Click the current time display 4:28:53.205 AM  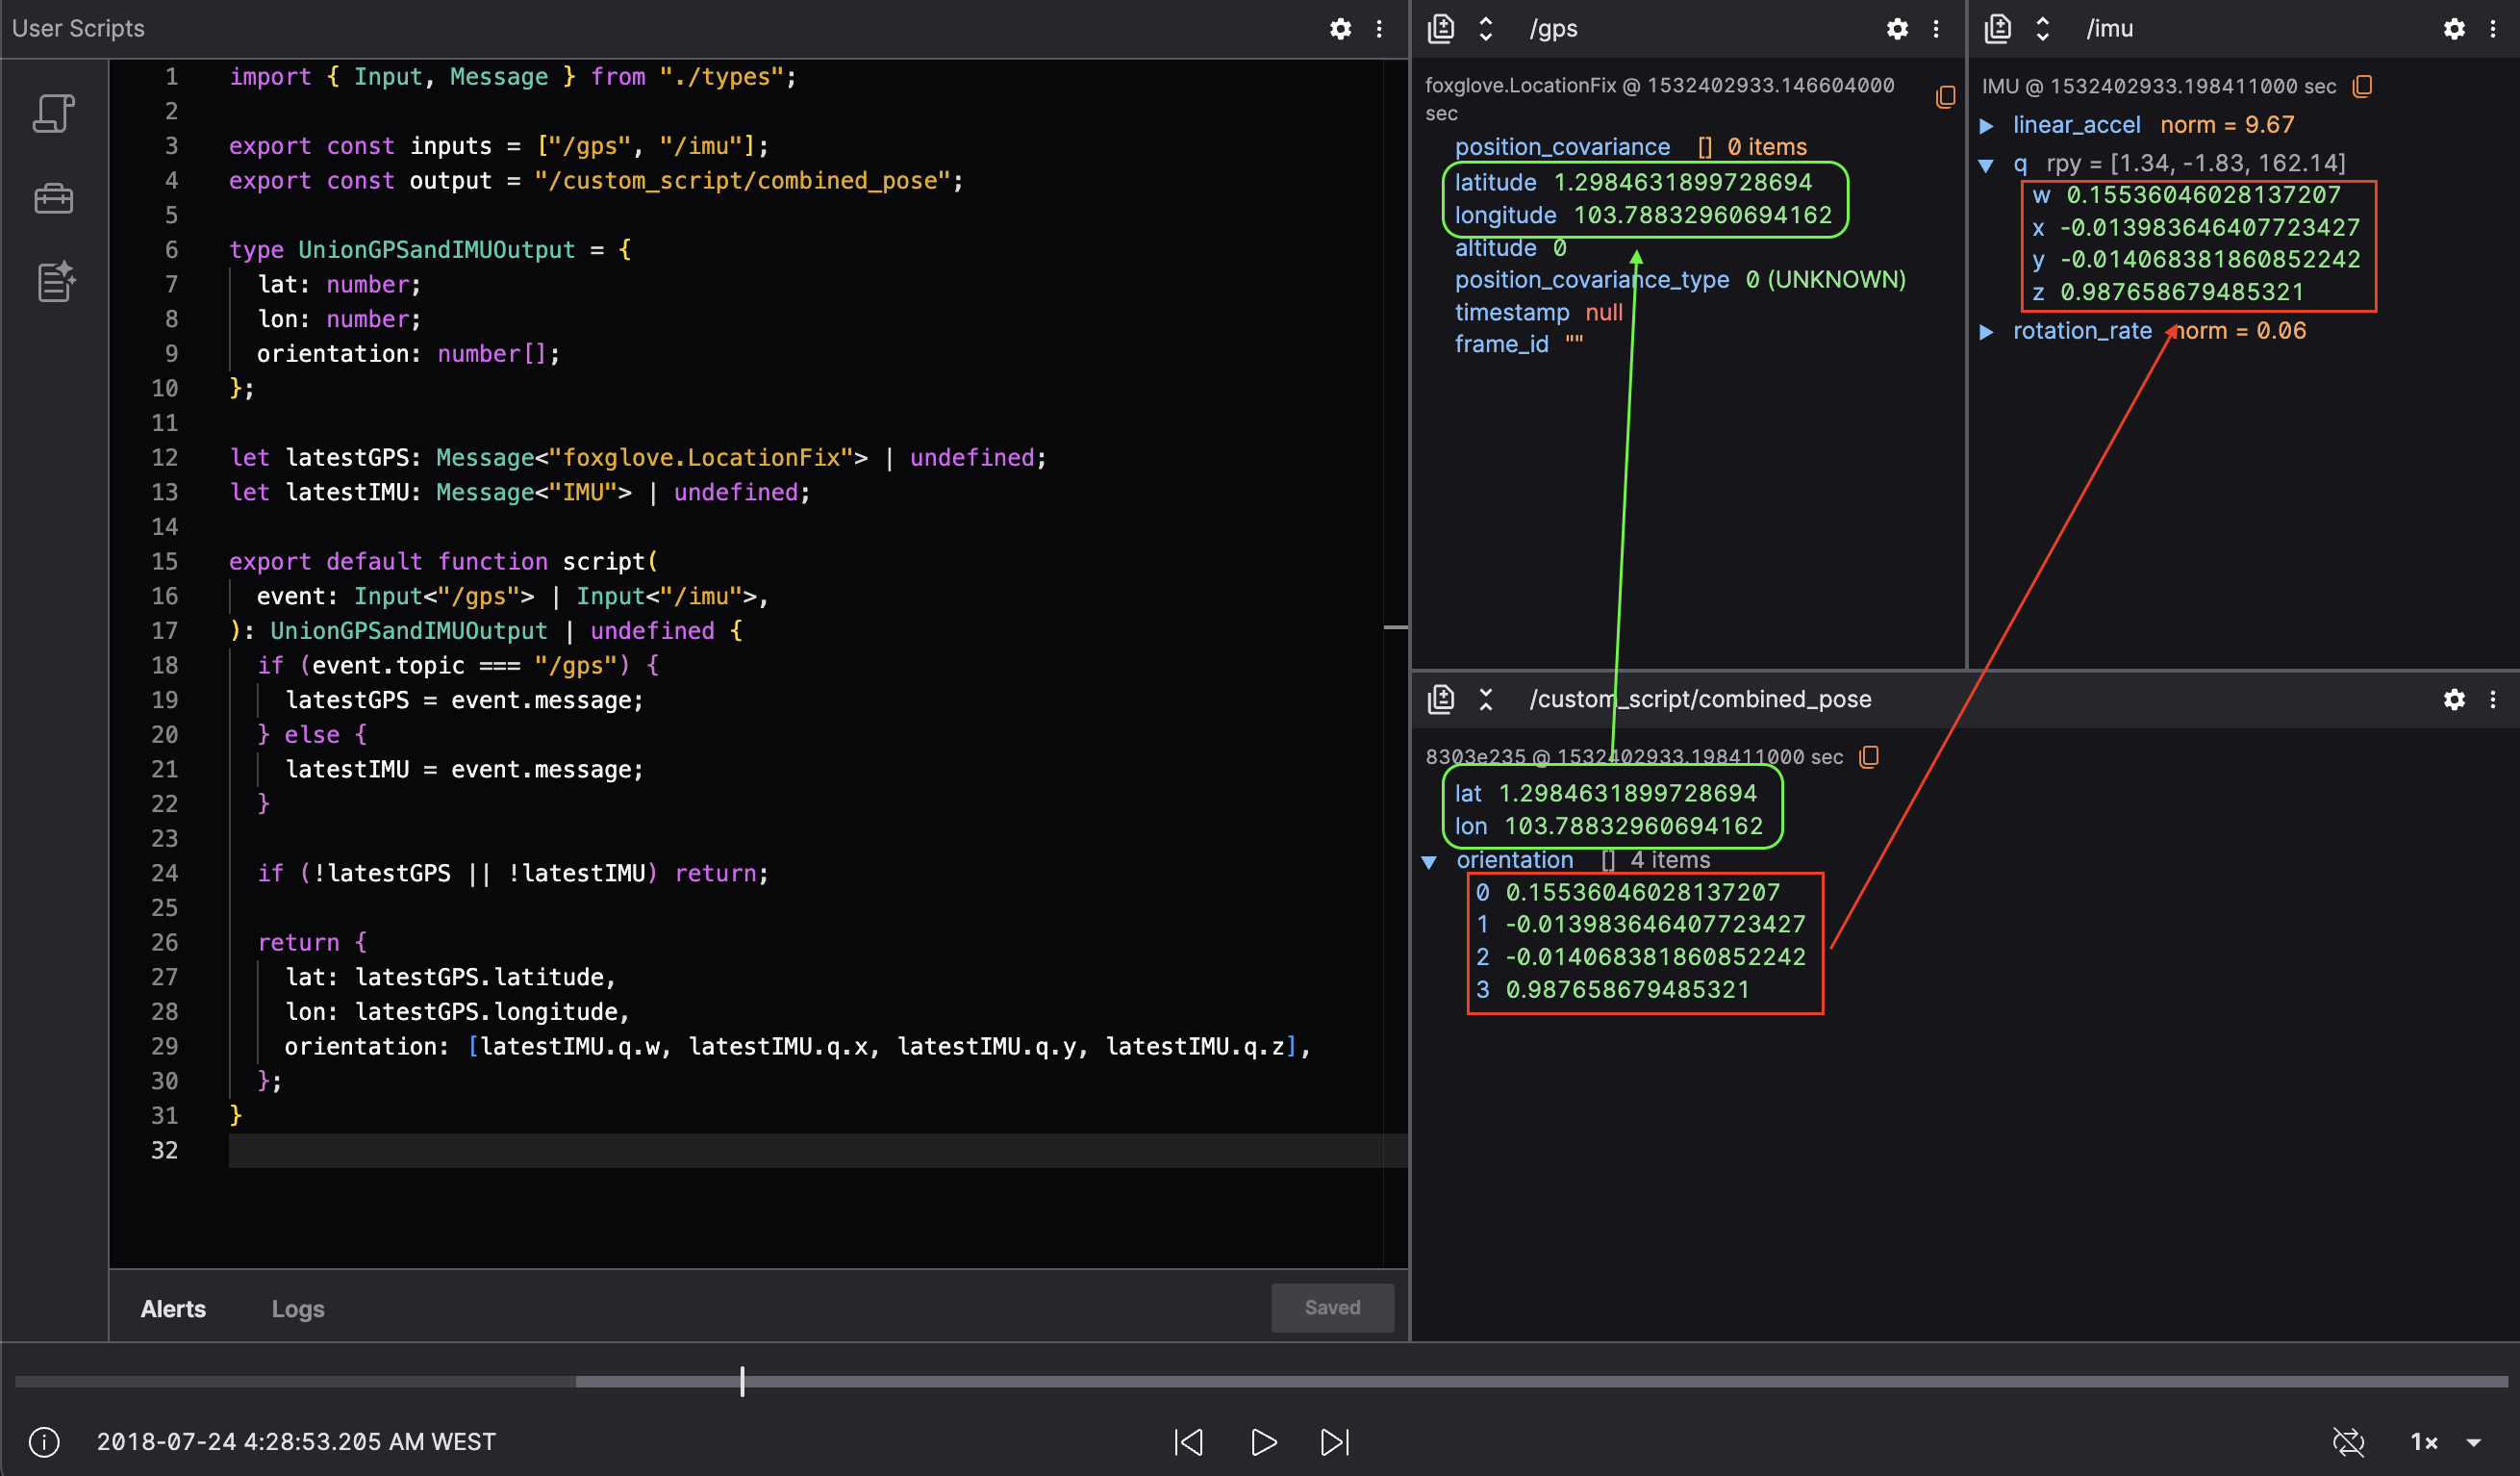296,1442
